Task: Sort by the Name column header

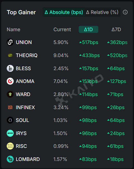Action: 13,30
